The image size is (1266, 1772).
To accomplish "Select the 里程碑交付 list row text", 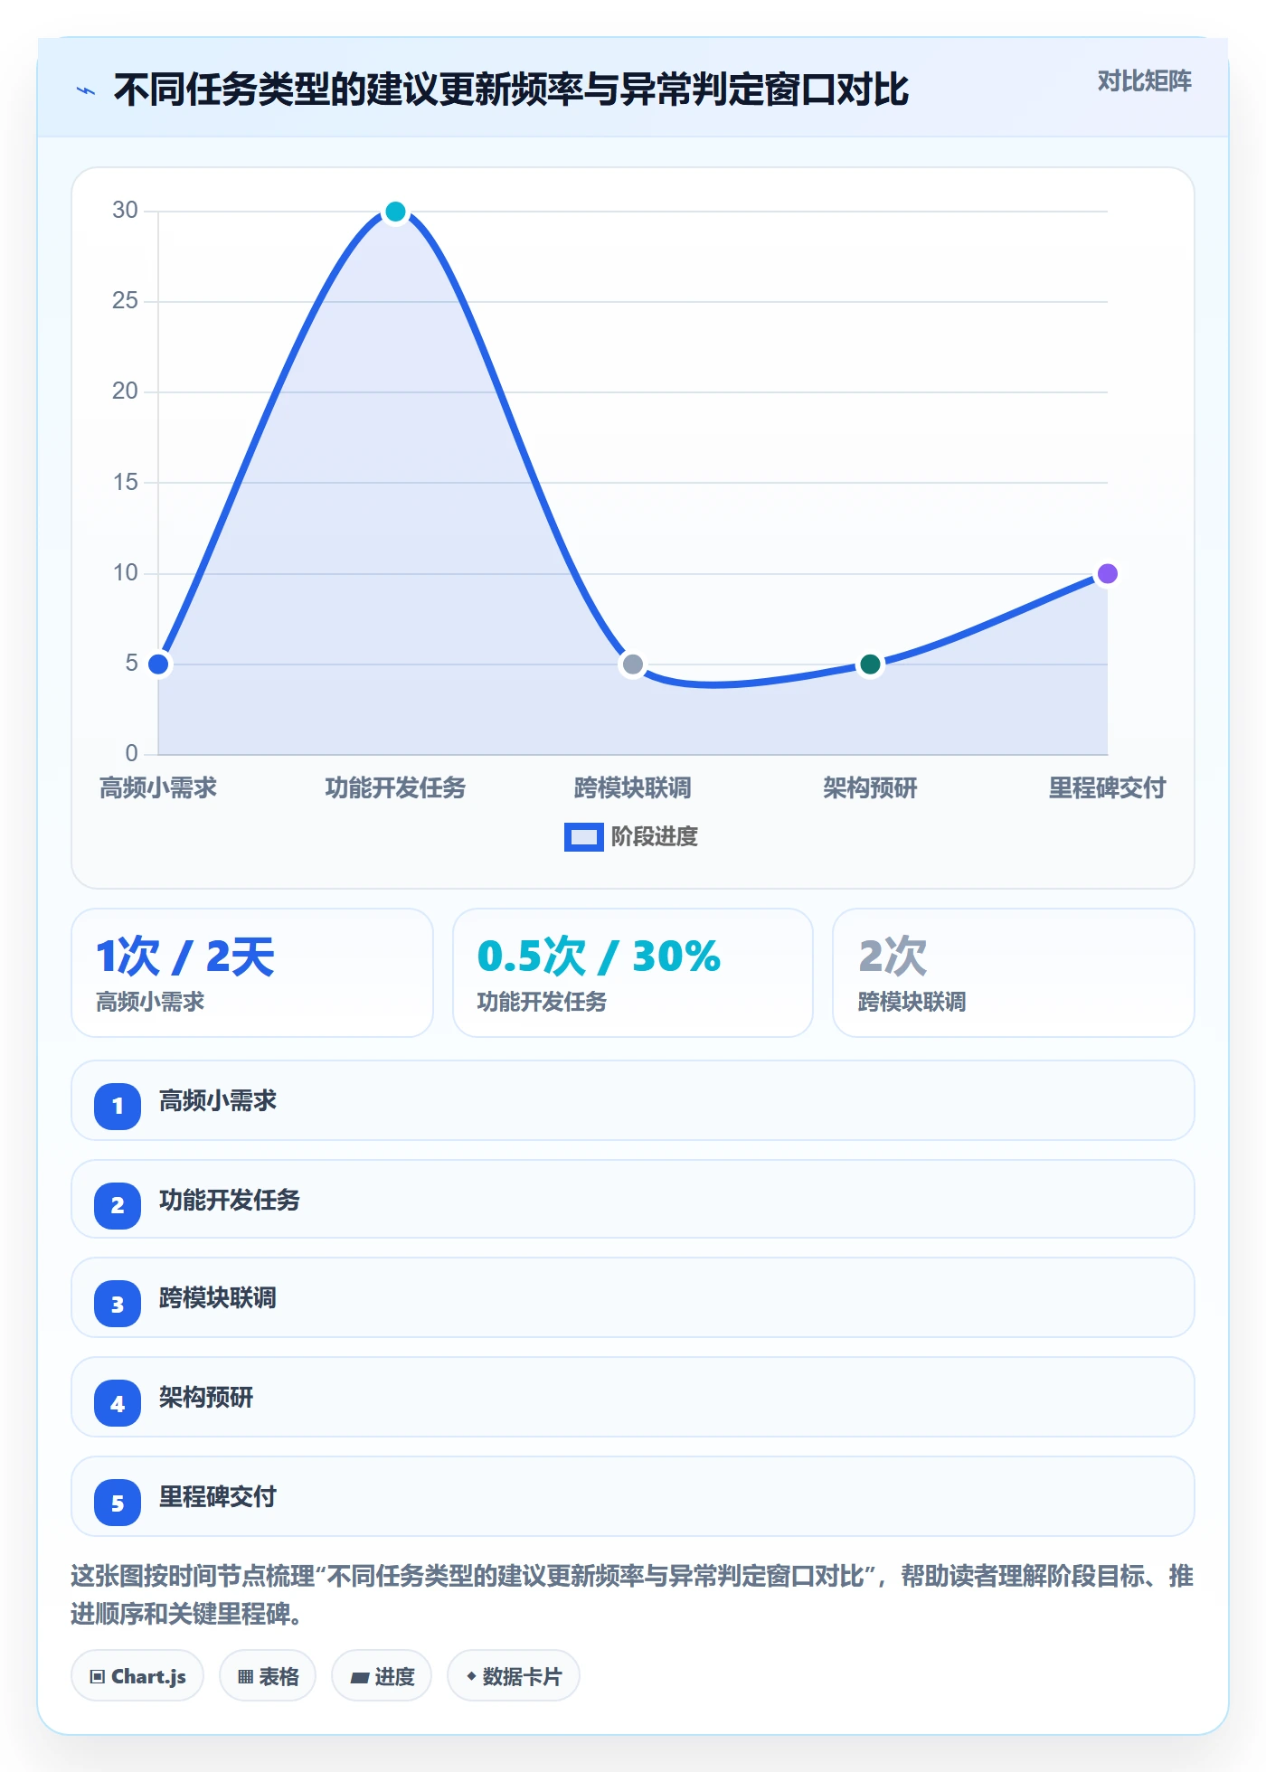I will pyautogui.click(x=218, y=1497).
